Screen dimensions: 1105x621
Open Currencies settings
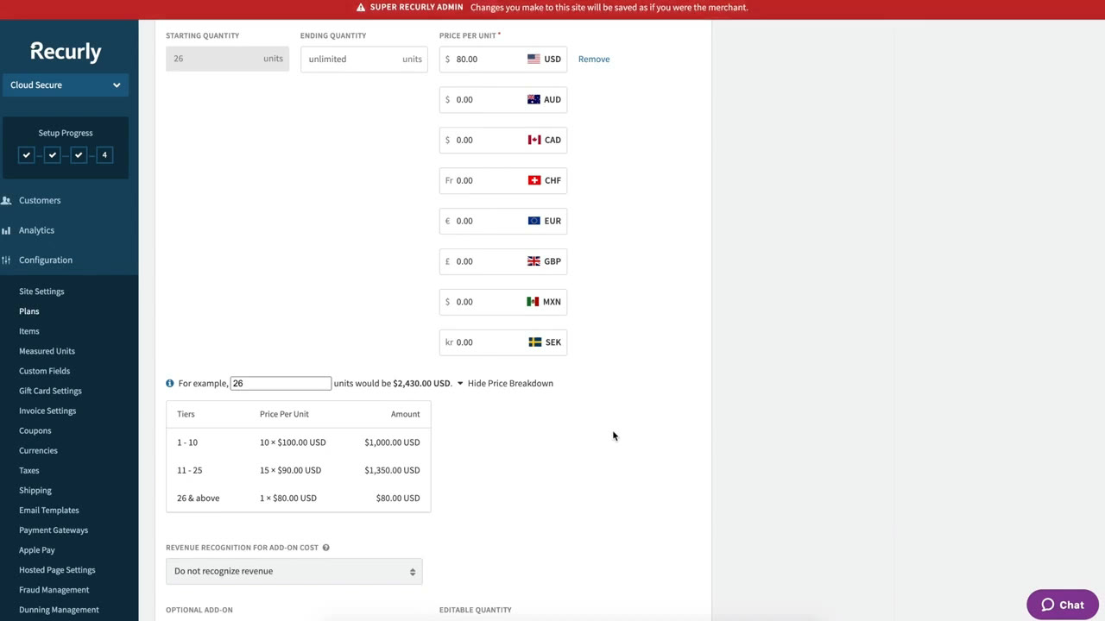38,450
